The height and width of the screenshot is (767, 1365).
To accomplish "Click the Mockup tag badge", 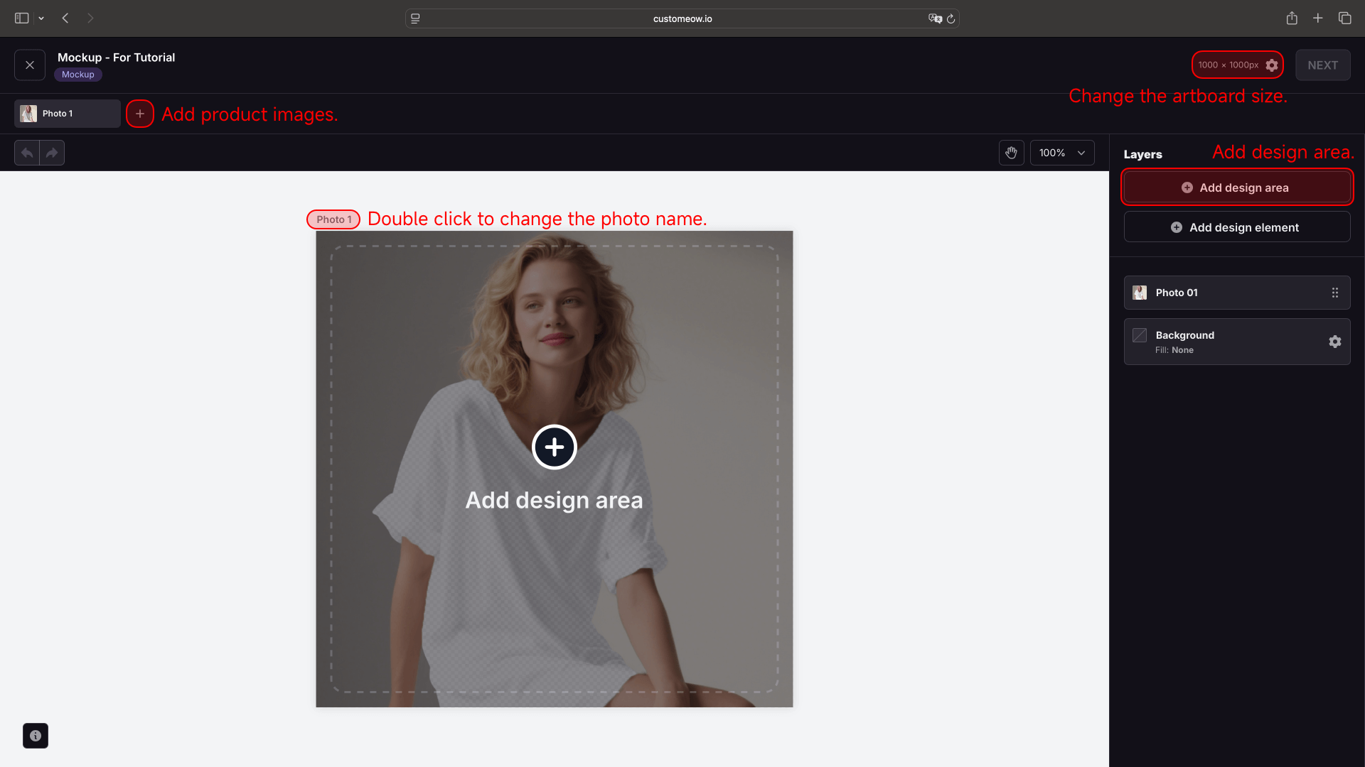I will (78, 75).
